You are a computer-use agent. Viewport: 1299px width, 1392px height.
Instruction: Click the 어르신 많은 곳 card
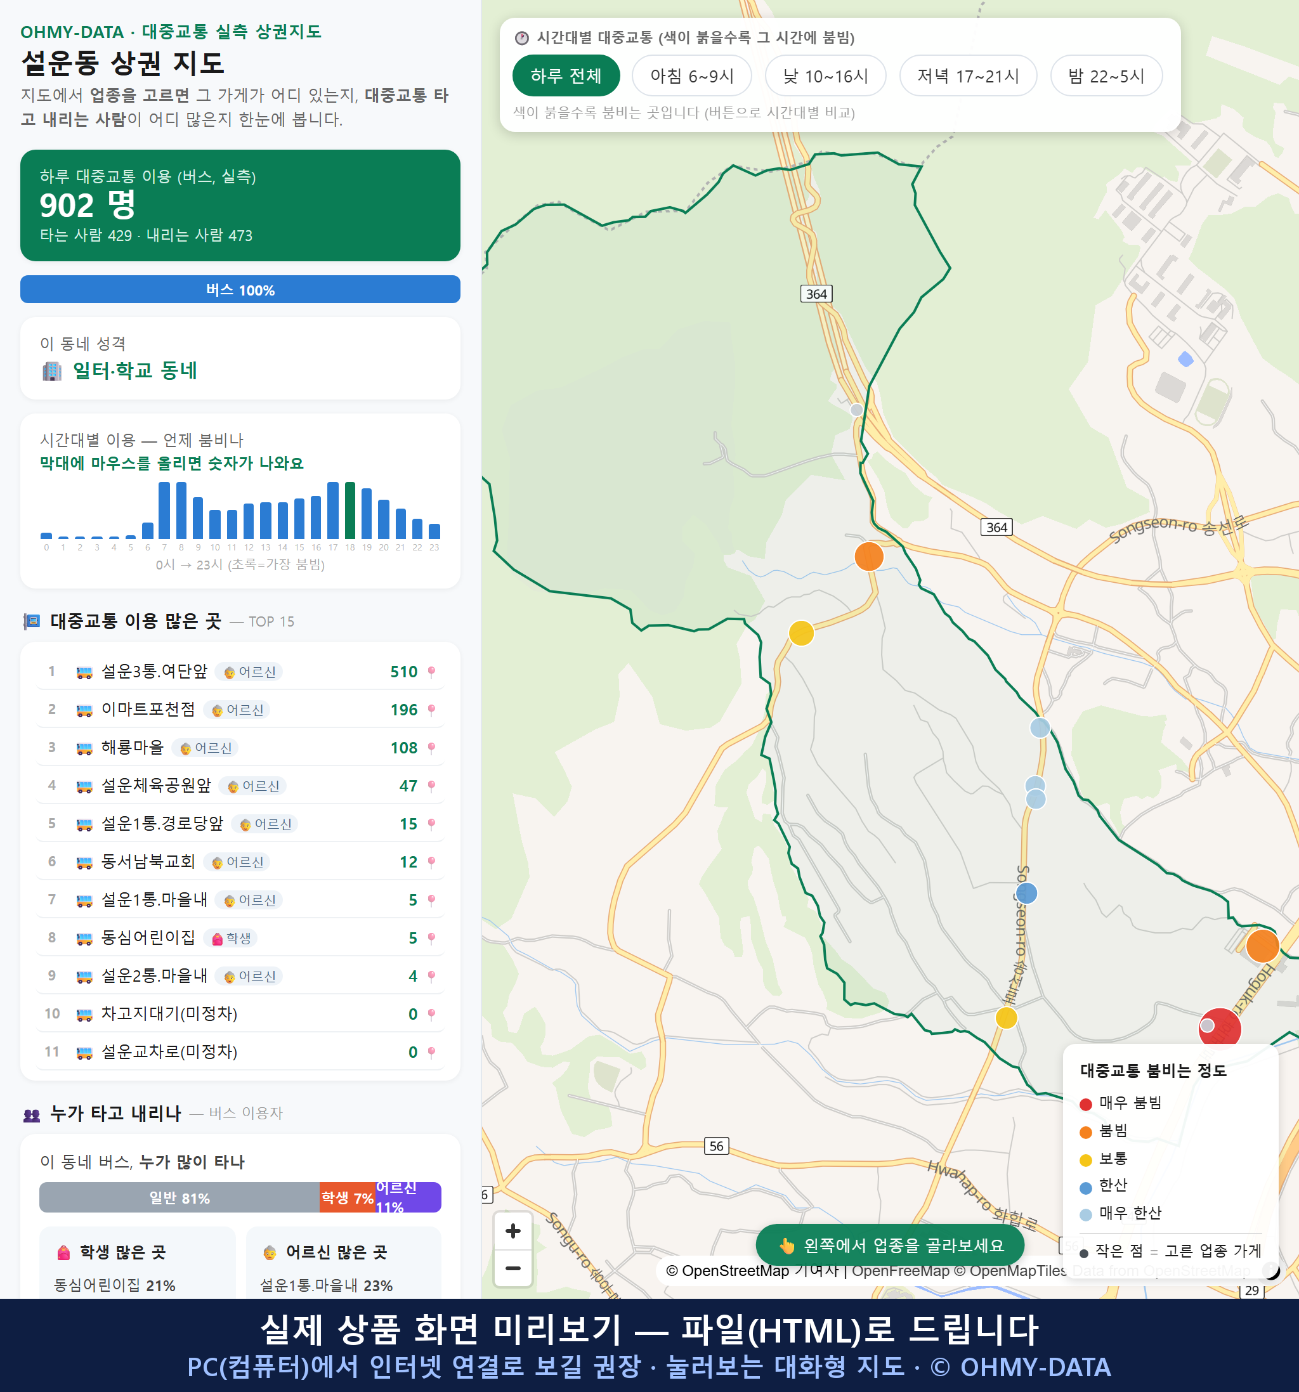(344, 1263)
